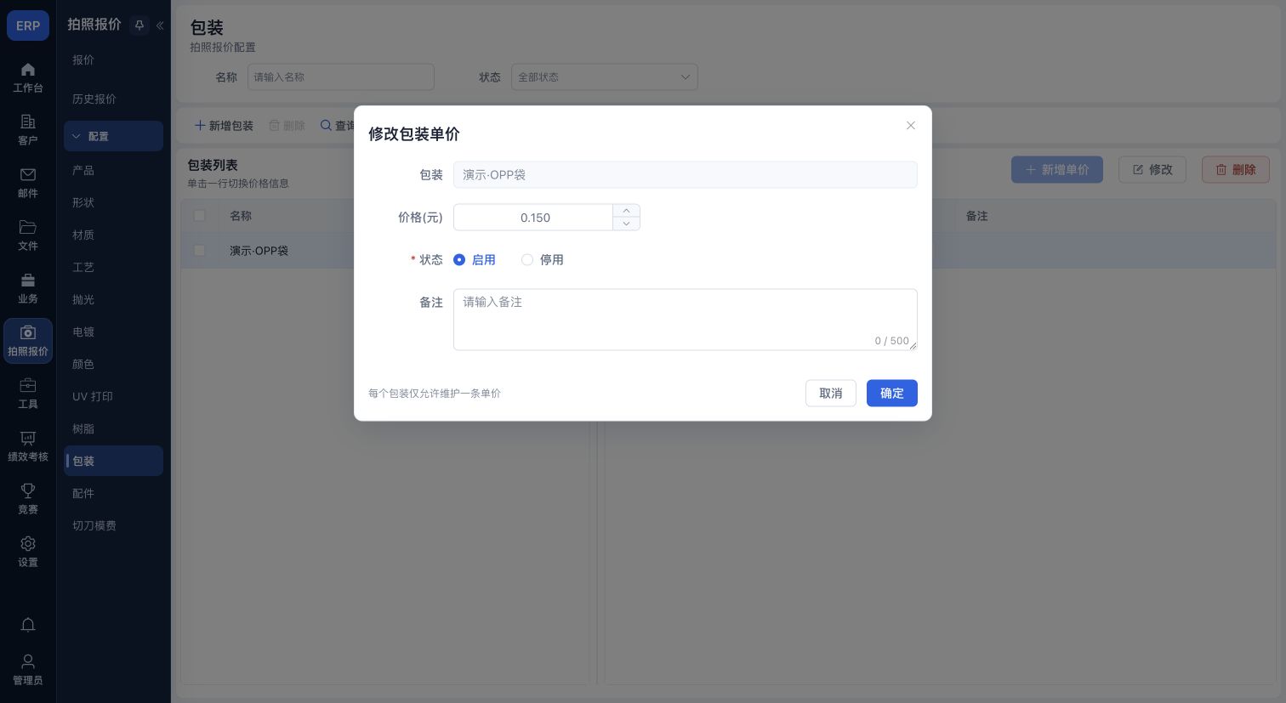Focus the 价格(元) input showing 0.150
The height and width of the screenshot is (703, 1286).
(x=533, y=218)
